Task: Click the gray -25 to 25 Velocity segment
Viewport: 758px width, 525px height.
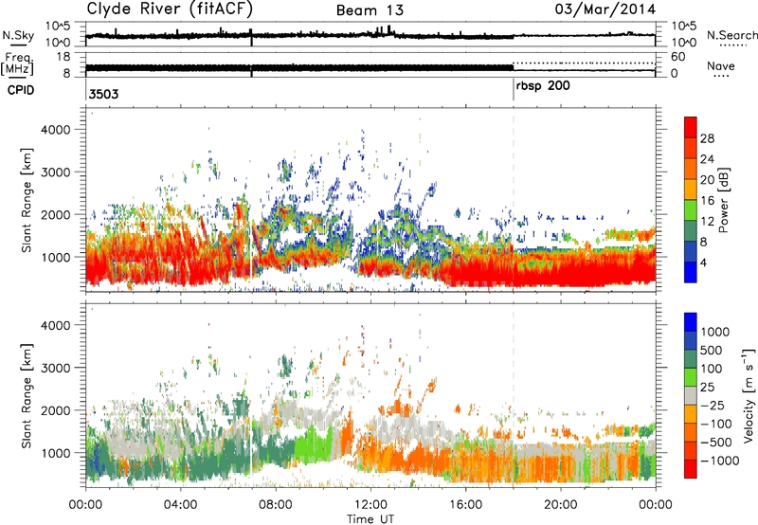Action: [691, 396]
